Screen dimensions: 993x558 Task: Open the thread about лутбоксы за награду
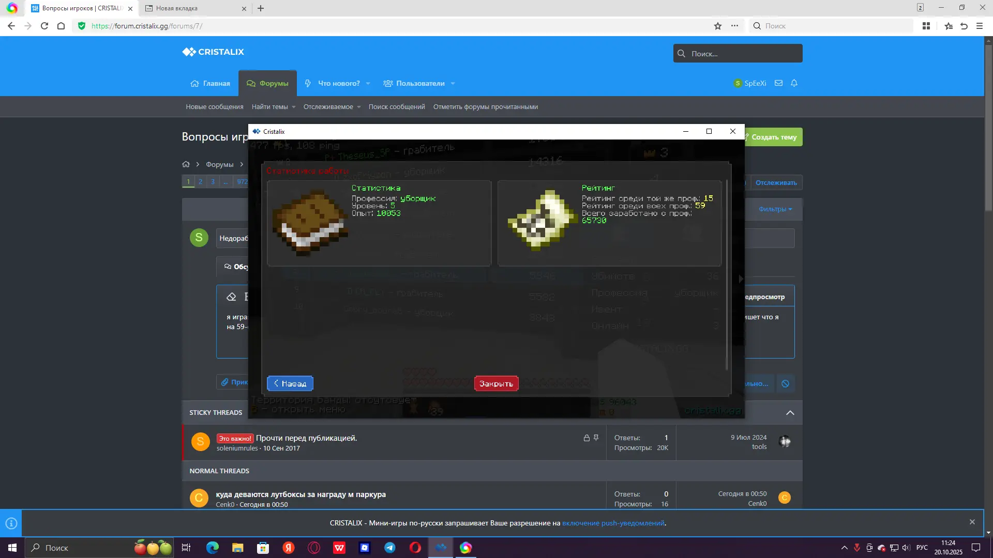coord(301,494)
